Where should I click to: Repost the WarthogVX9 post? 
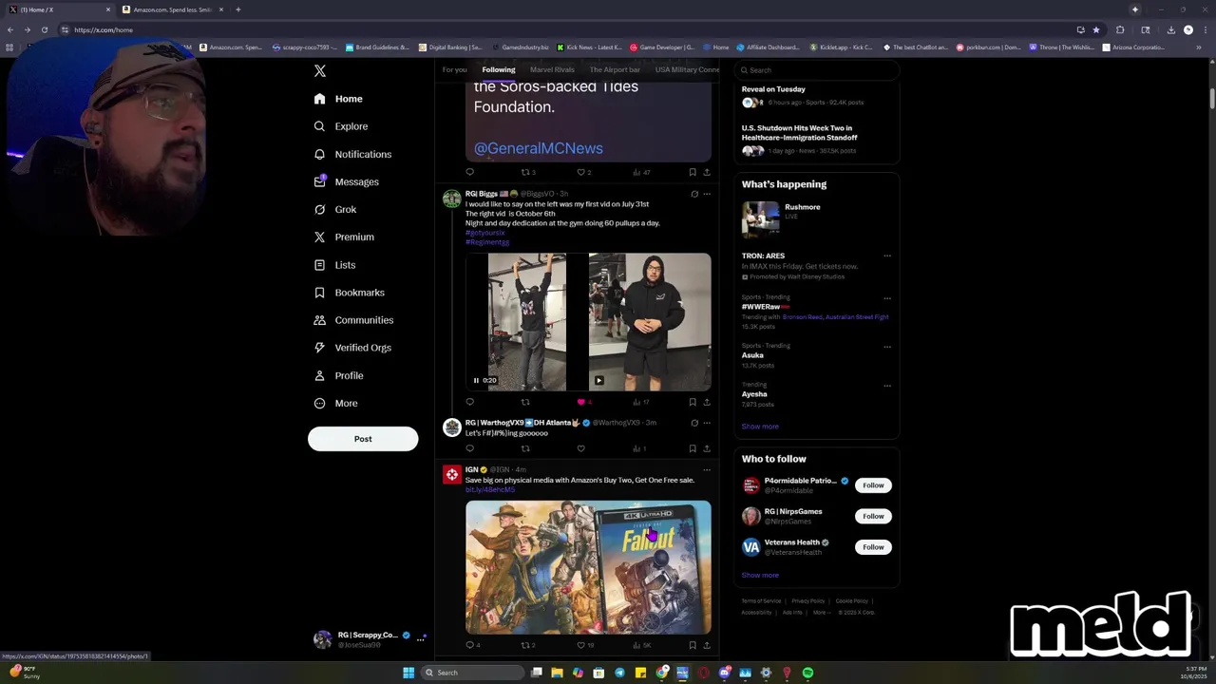pos(524,448)
